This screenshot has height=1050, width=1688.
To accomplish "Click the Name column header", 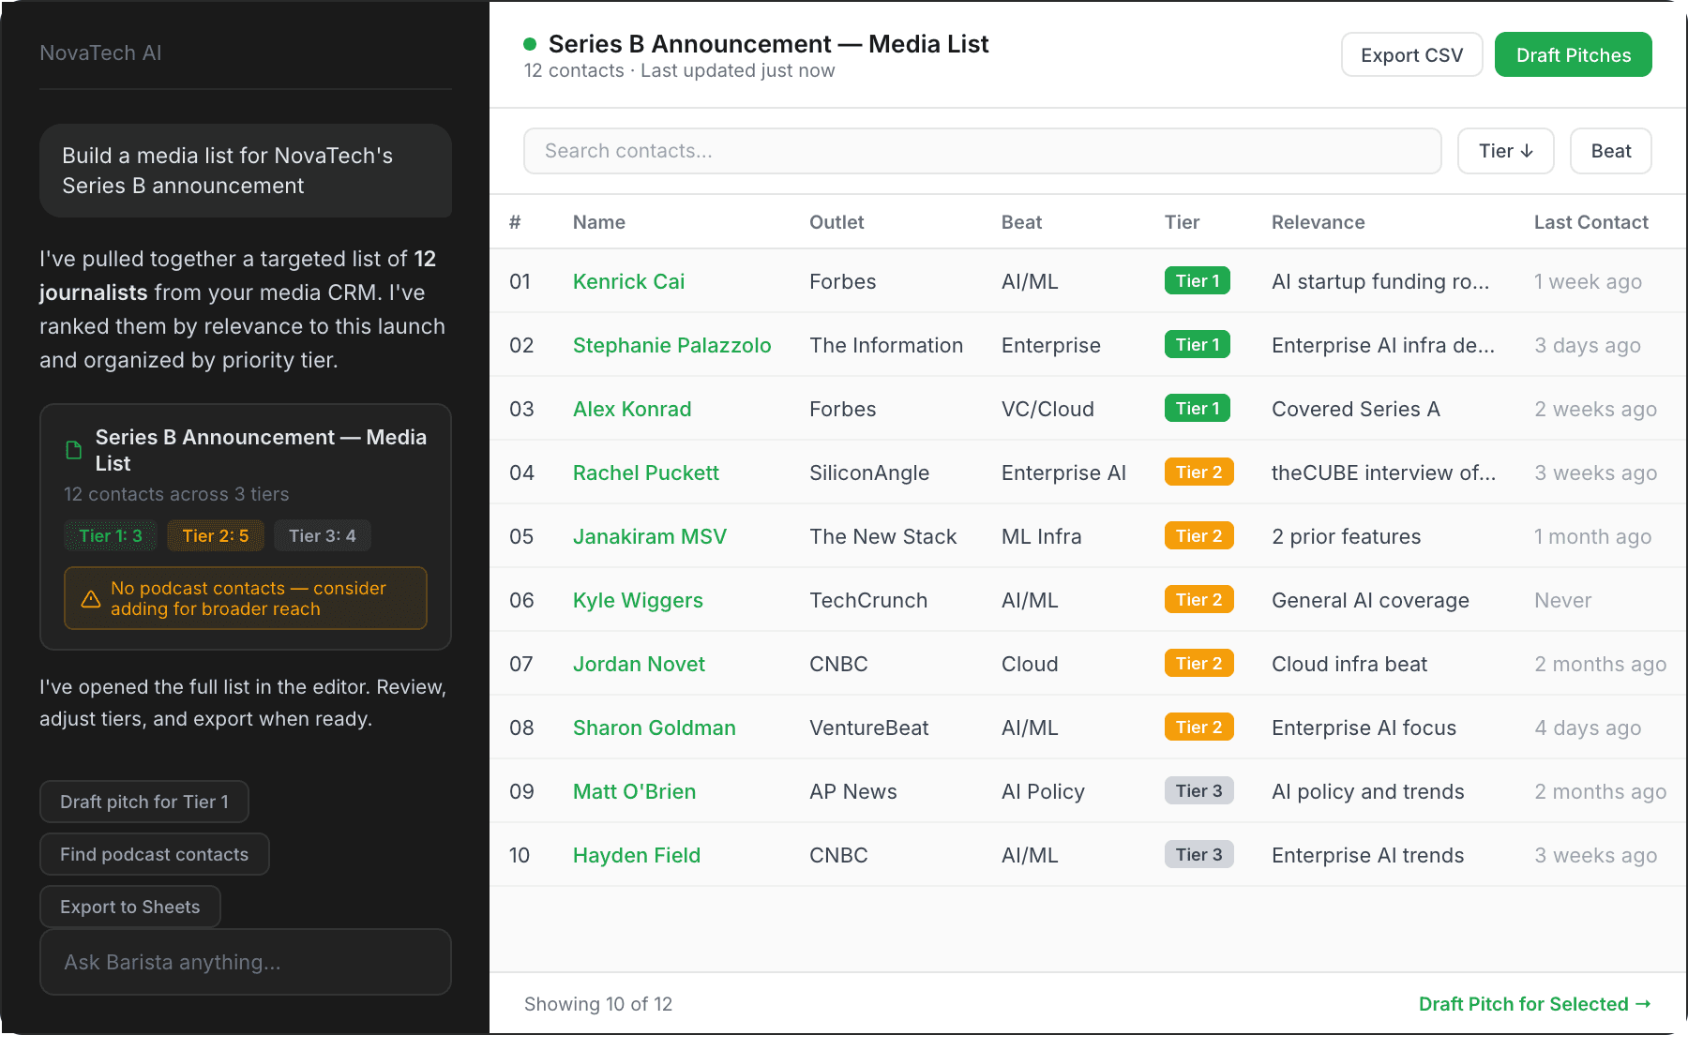I will (599, 222).
